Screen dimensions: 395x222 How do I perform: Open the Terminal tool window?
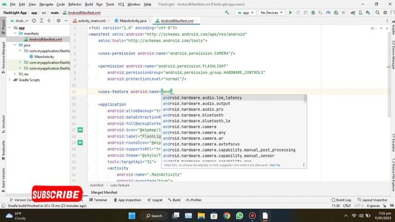coord(98,200)
